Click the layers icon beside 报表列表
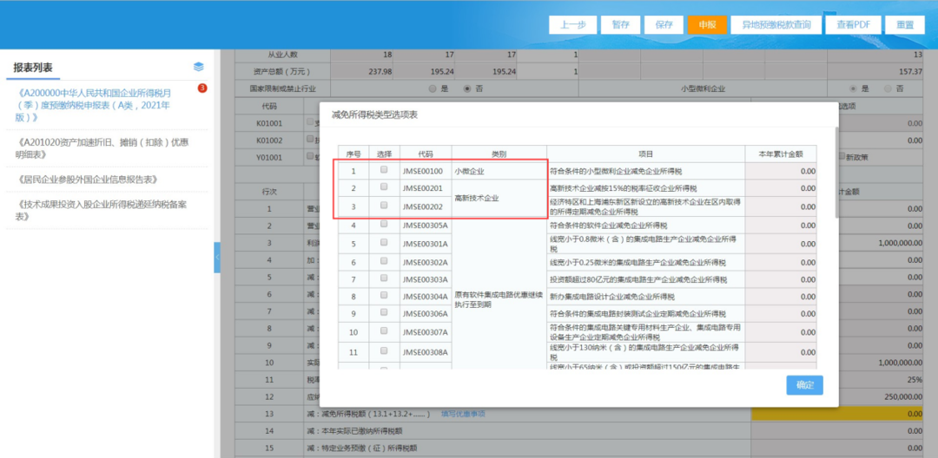 (x=199, y=67)
